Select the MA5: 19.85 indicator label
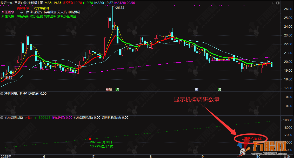This screenshot has height=158, width=294. 53,3
